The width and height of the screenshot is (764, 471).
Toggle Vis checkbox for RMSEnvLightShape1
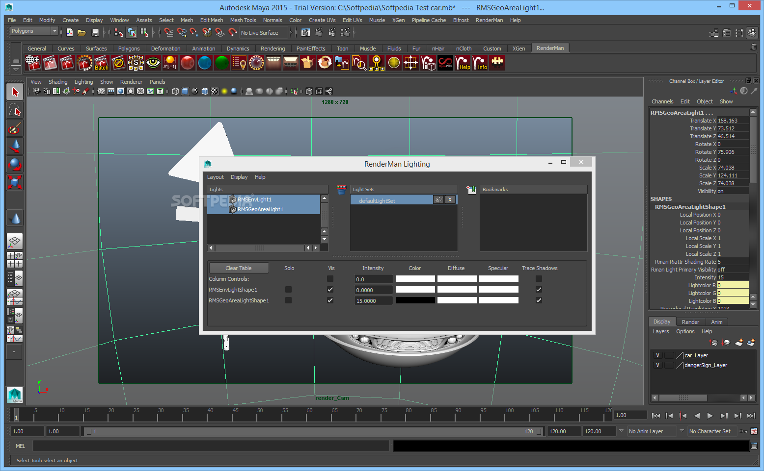(x=330, y=290)
